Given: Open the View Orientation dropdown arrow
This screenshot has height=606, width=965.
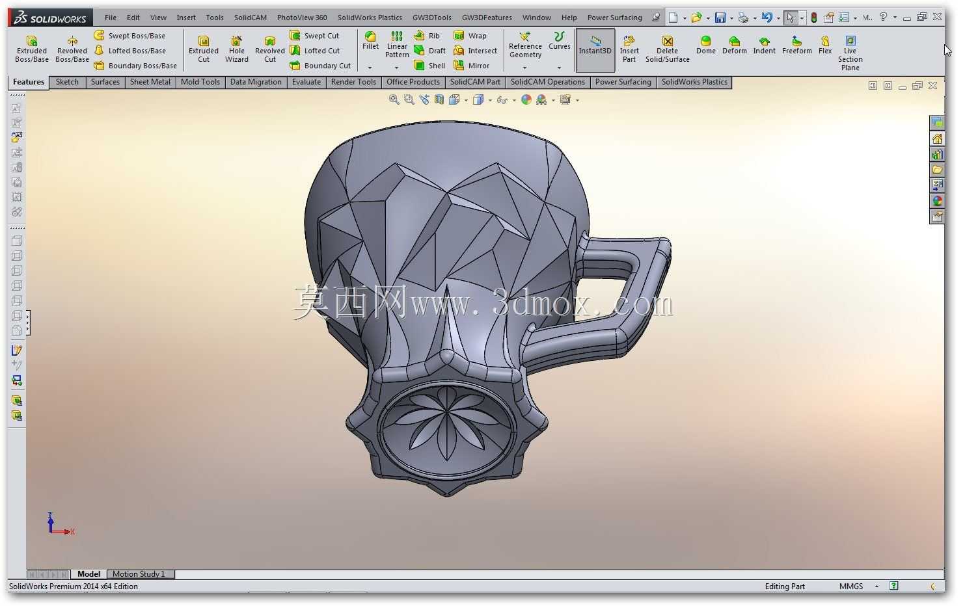Looking at the screenshot, I should [466, 100].
